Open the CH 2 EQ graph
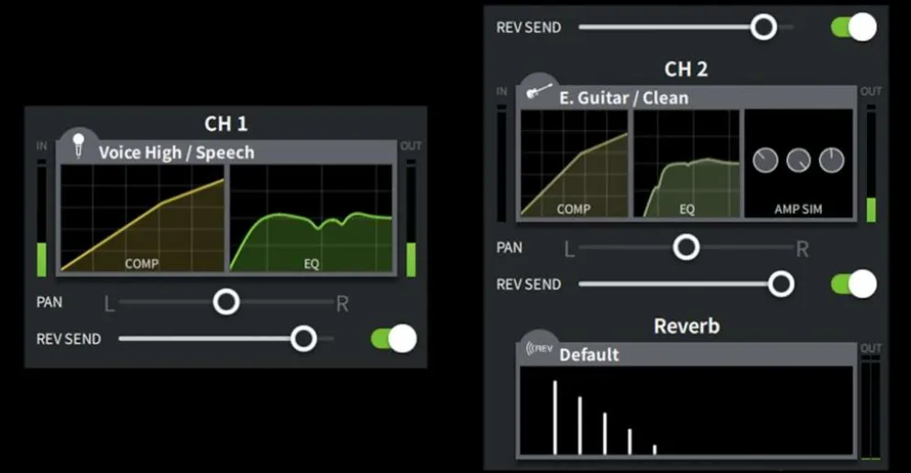This screenshot has height=473, width=911. [x=686, y=163]
